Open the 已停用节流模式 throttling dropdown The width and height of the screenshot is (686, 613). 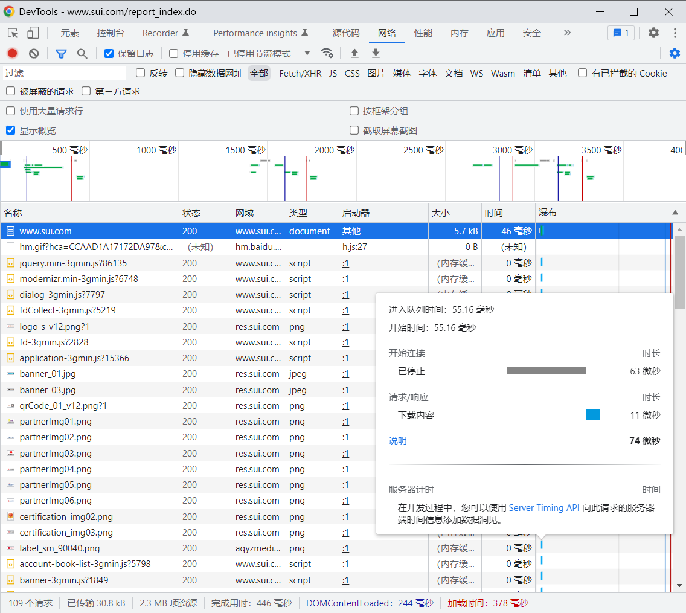tap(269, 54)
